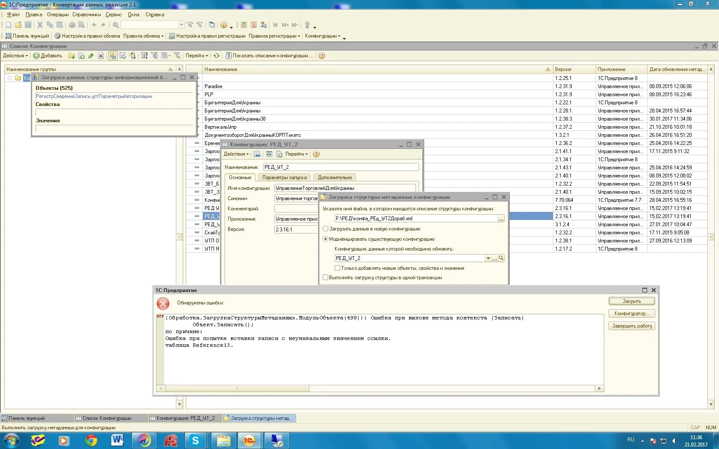Open the Действия dropdown in Список Конфигурации

pos(15,56)
